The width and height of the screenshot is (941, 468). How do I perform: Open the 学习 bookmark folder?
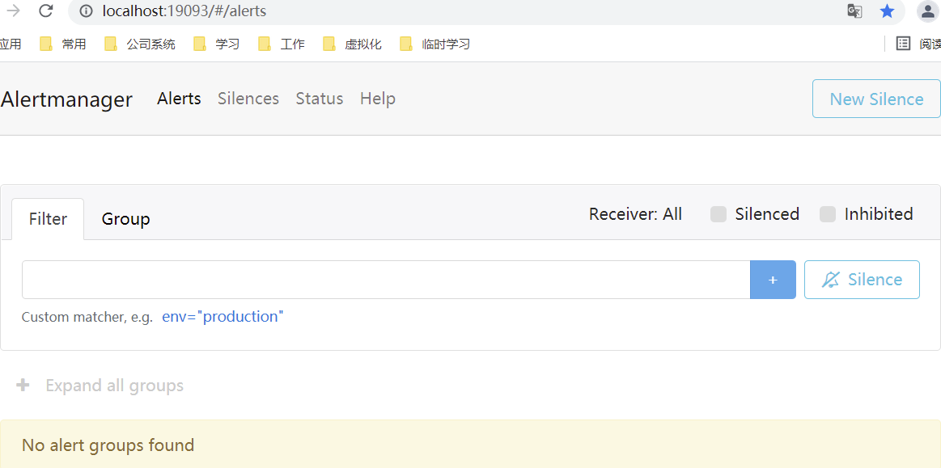[217, 44]
